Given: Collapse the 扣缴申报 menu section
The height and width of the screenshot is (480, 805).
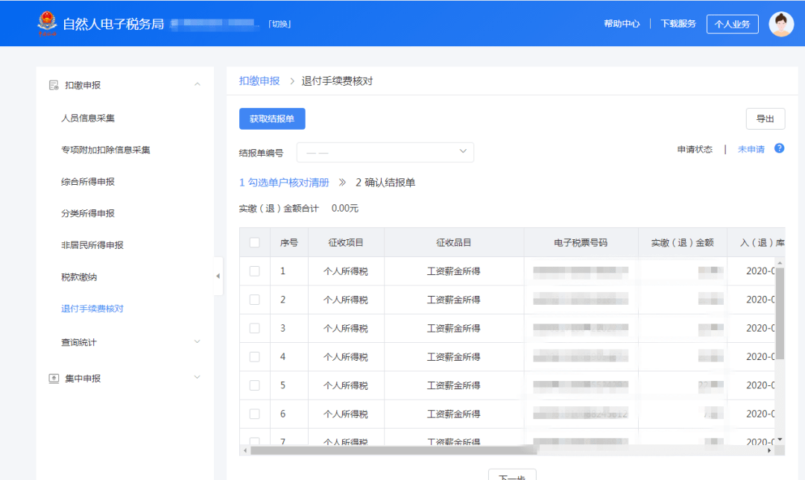Looking at the screenshot, I should (x=197, y=84).
